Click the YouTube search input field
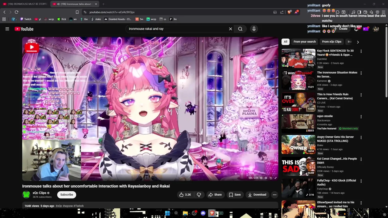Image resolution: width=388 pixels, height=218 pixels. pos(177,29)
